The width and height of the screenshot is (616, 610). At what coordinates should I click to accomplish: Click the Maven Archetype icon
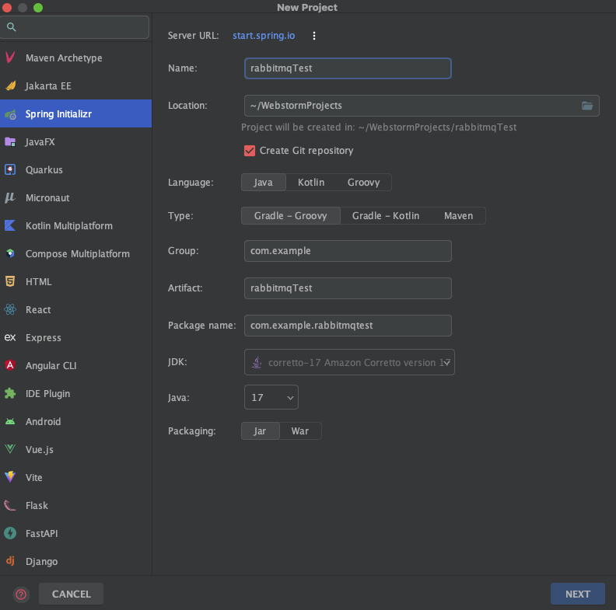[10, 58]
